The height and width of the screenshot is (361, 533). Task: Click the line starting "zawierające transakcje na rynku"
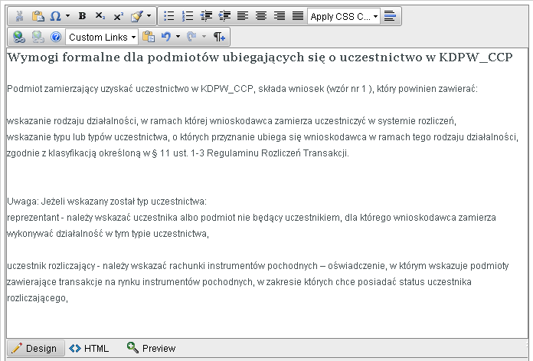click(x=239, y=282)
